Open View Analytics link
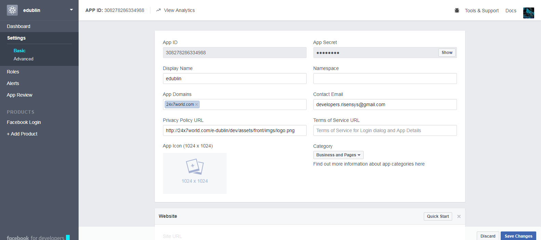541x240 pixels. pyautogui.click(x=179, y=10)
